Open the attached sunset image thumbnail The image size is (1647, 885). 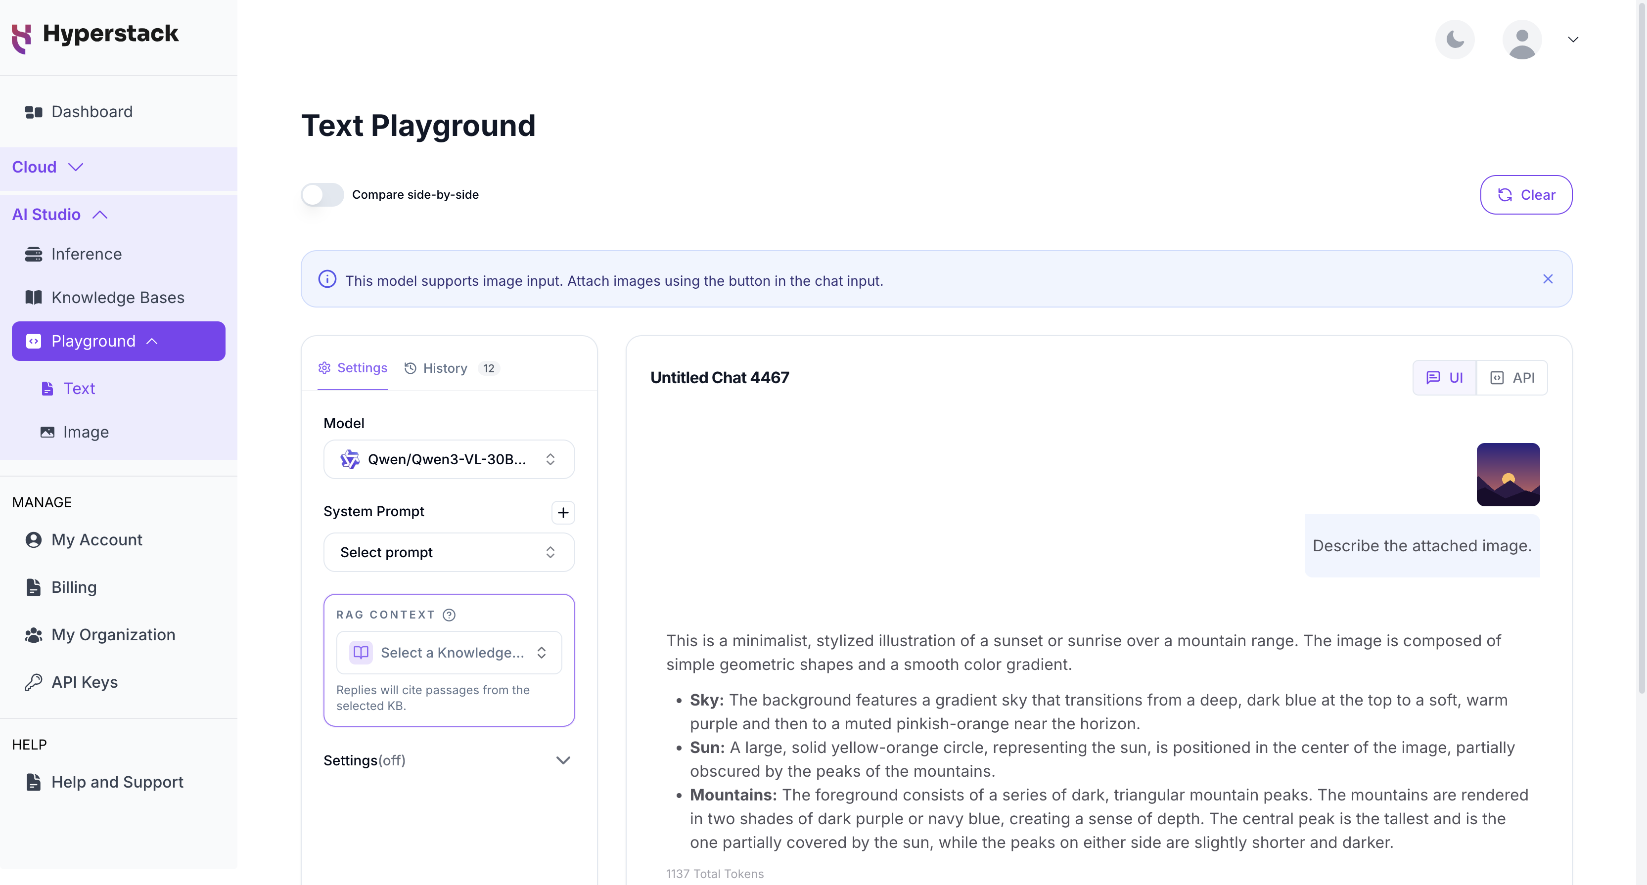[x=1508, y=475]
